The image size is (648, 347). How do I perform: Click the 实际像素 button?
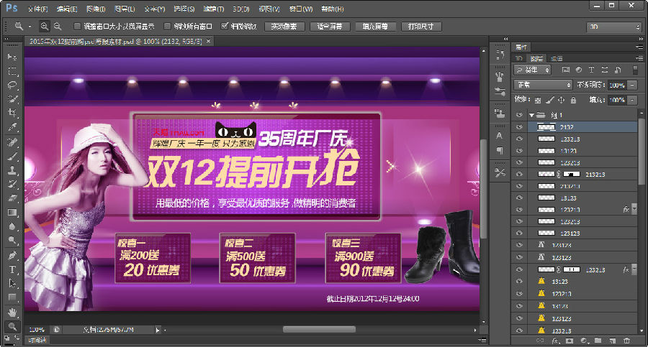[x=284, y=27]
